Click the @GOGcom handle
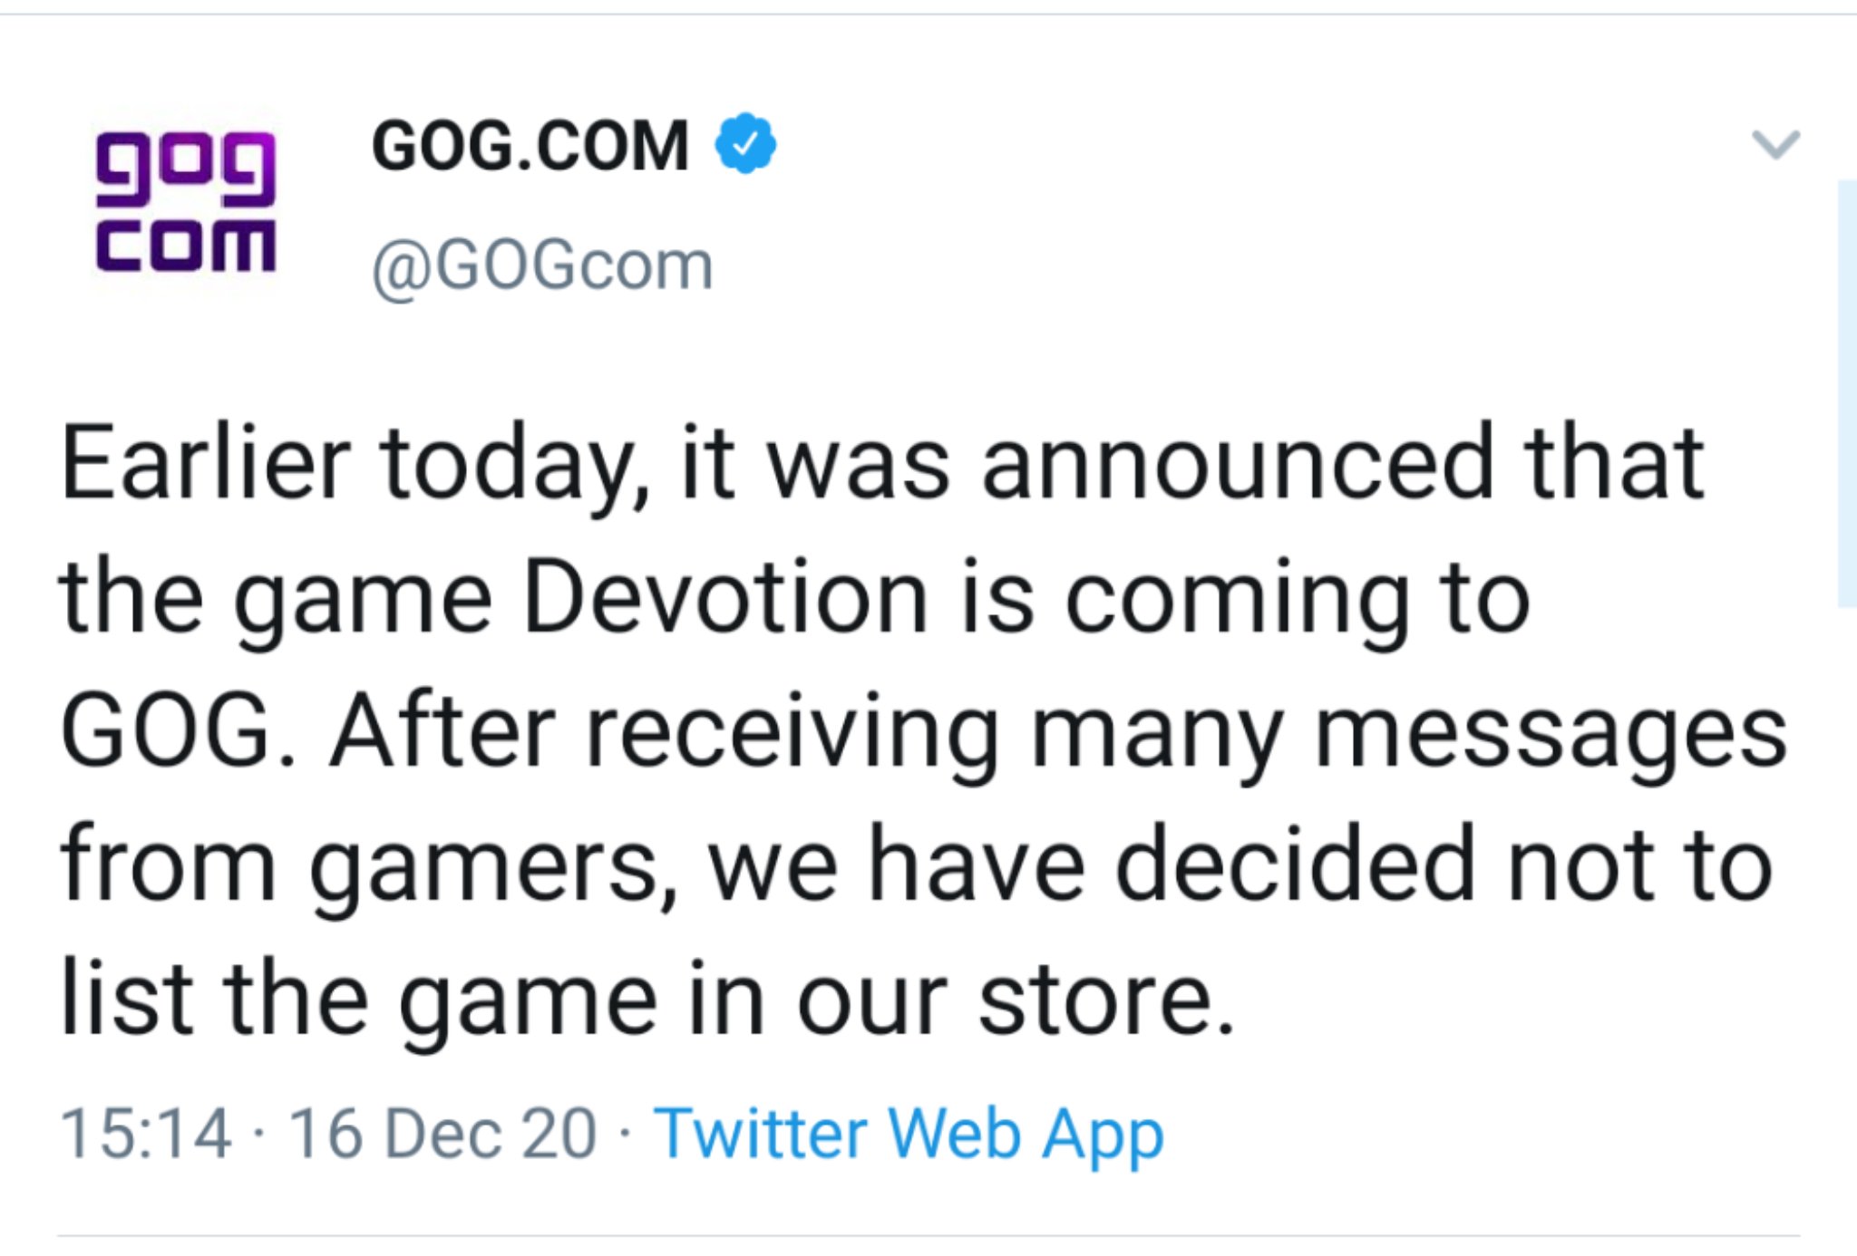Screen dimensions: 1857x1256 pos(542,266)
